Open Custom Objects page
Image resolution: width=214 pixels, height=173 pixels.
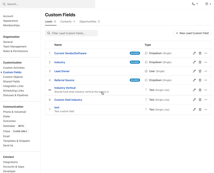[13, 77]
